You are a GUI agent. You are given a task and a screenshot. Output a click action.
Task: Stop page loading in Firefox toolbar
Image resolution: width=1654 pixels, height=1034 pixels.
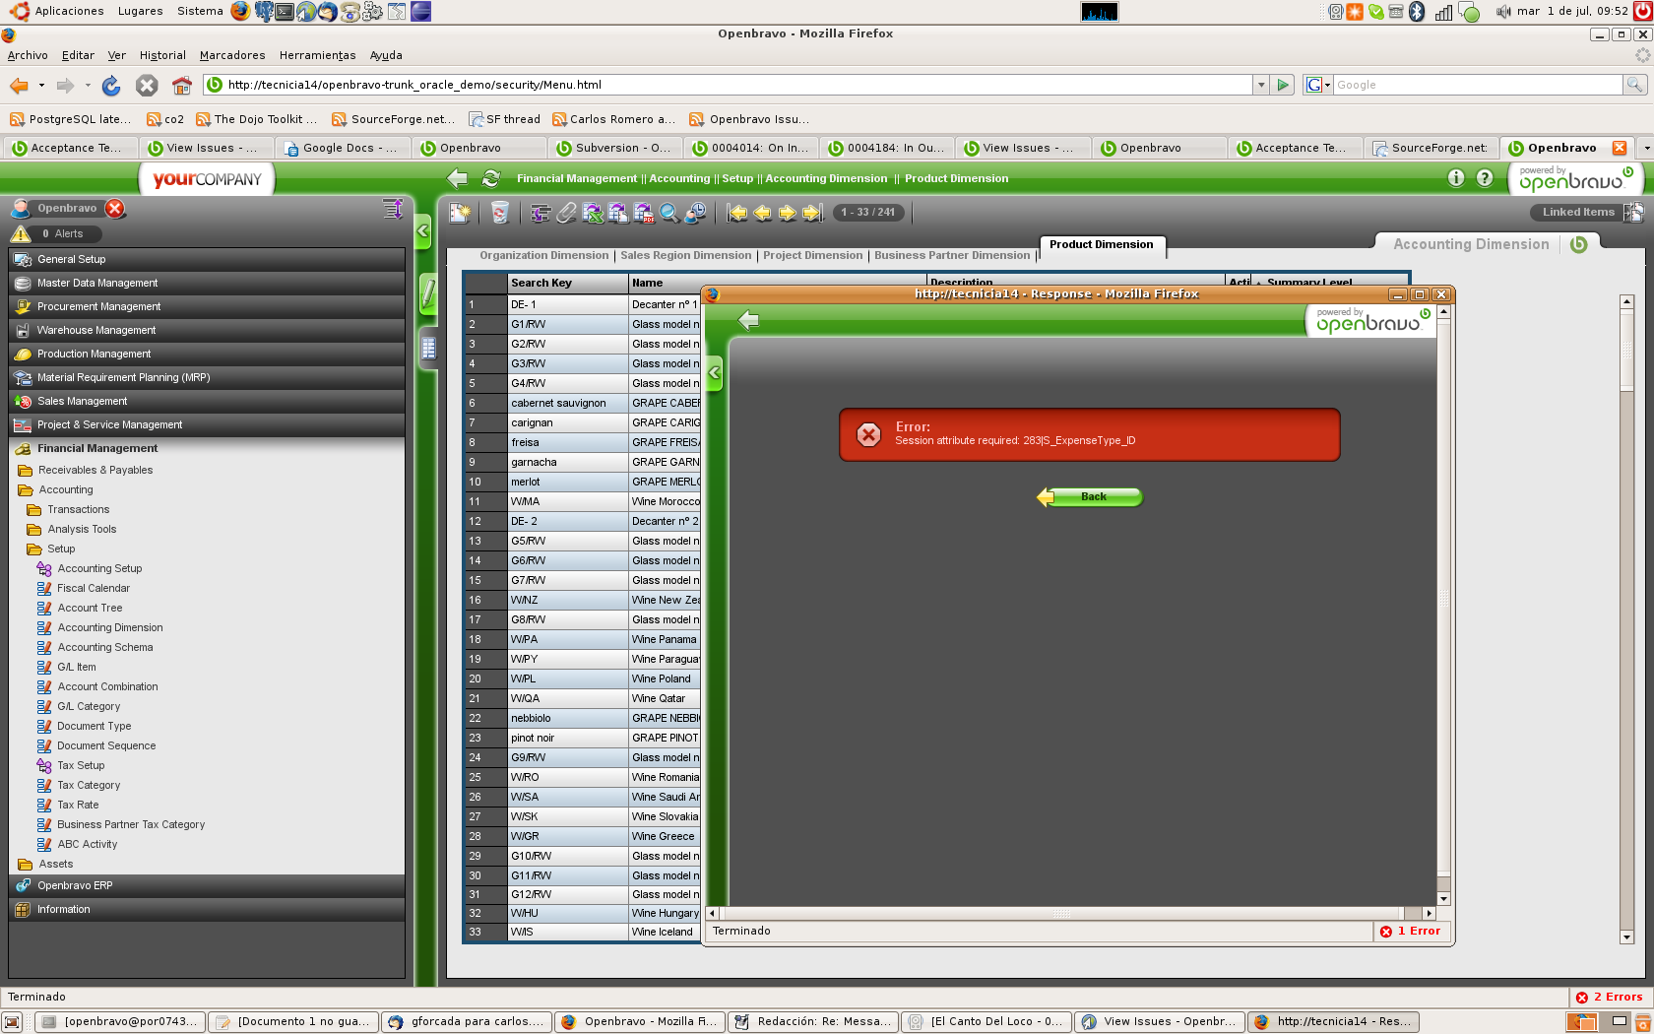[x=147, y=86]
